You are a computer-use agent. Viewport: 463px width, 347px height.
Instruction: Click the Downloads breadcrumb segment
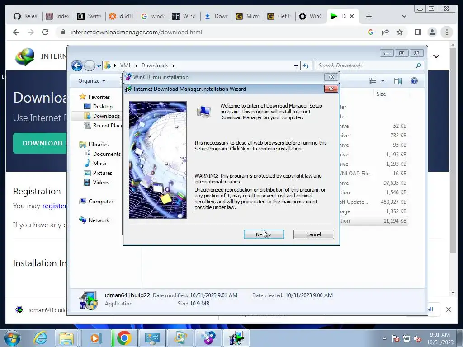click(155, 66)
